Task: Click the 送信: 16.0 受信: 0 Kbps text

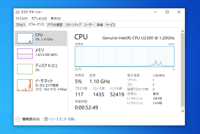Action: click(51, 89)
